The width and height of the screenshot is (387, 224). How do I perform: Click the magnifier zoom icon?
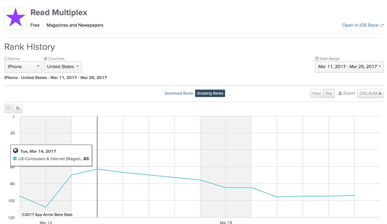18,109
